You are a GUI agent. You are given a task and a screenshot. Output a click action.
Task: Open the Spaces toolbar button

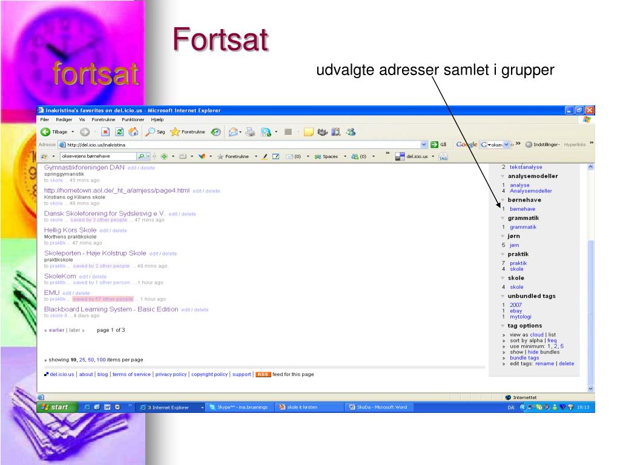326,157
